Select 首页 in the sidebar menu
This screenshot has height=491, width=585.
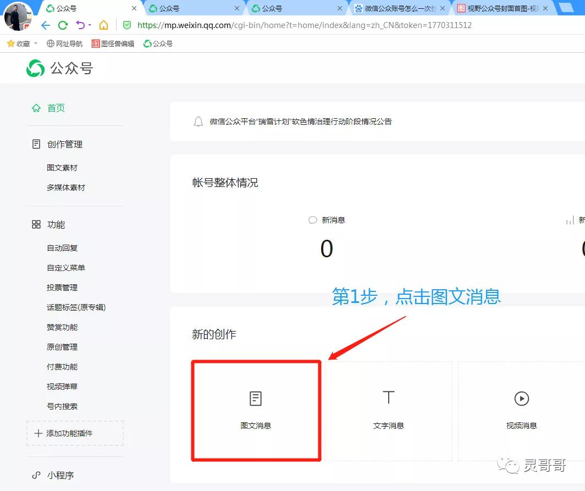point(55,109)
